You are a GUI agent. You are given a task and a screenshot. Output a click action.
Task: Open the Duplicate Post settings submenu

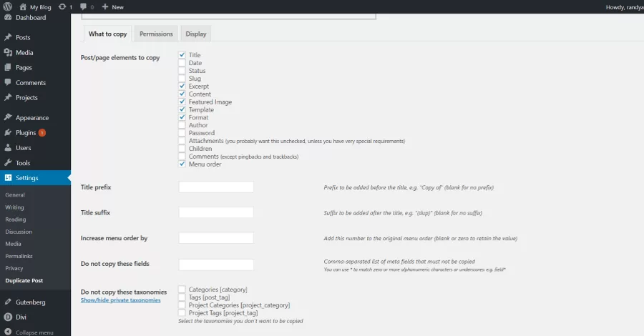click(x=24, y=281)
